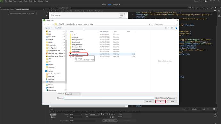Sort by the Name column header
Screen dimensions: 221x124
71,31
